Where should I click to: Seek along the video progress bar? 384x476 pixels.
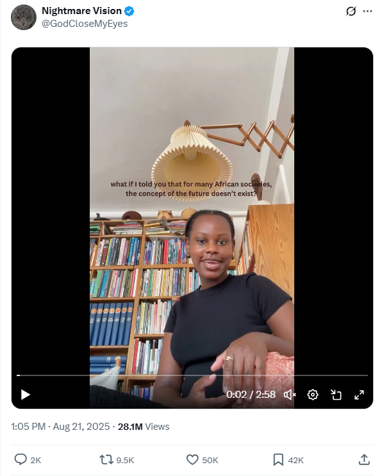(192, 375)
